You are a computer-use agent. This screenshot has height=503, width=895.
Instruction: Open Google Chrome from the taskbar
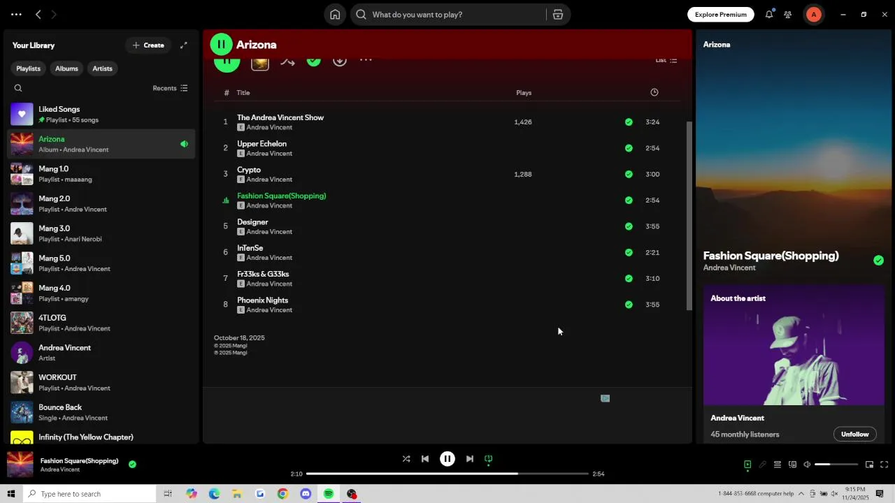282,494
